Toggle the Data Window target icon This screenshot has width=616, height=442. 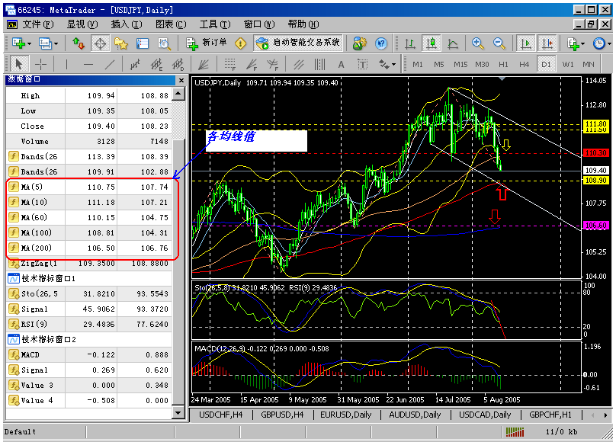100,43
